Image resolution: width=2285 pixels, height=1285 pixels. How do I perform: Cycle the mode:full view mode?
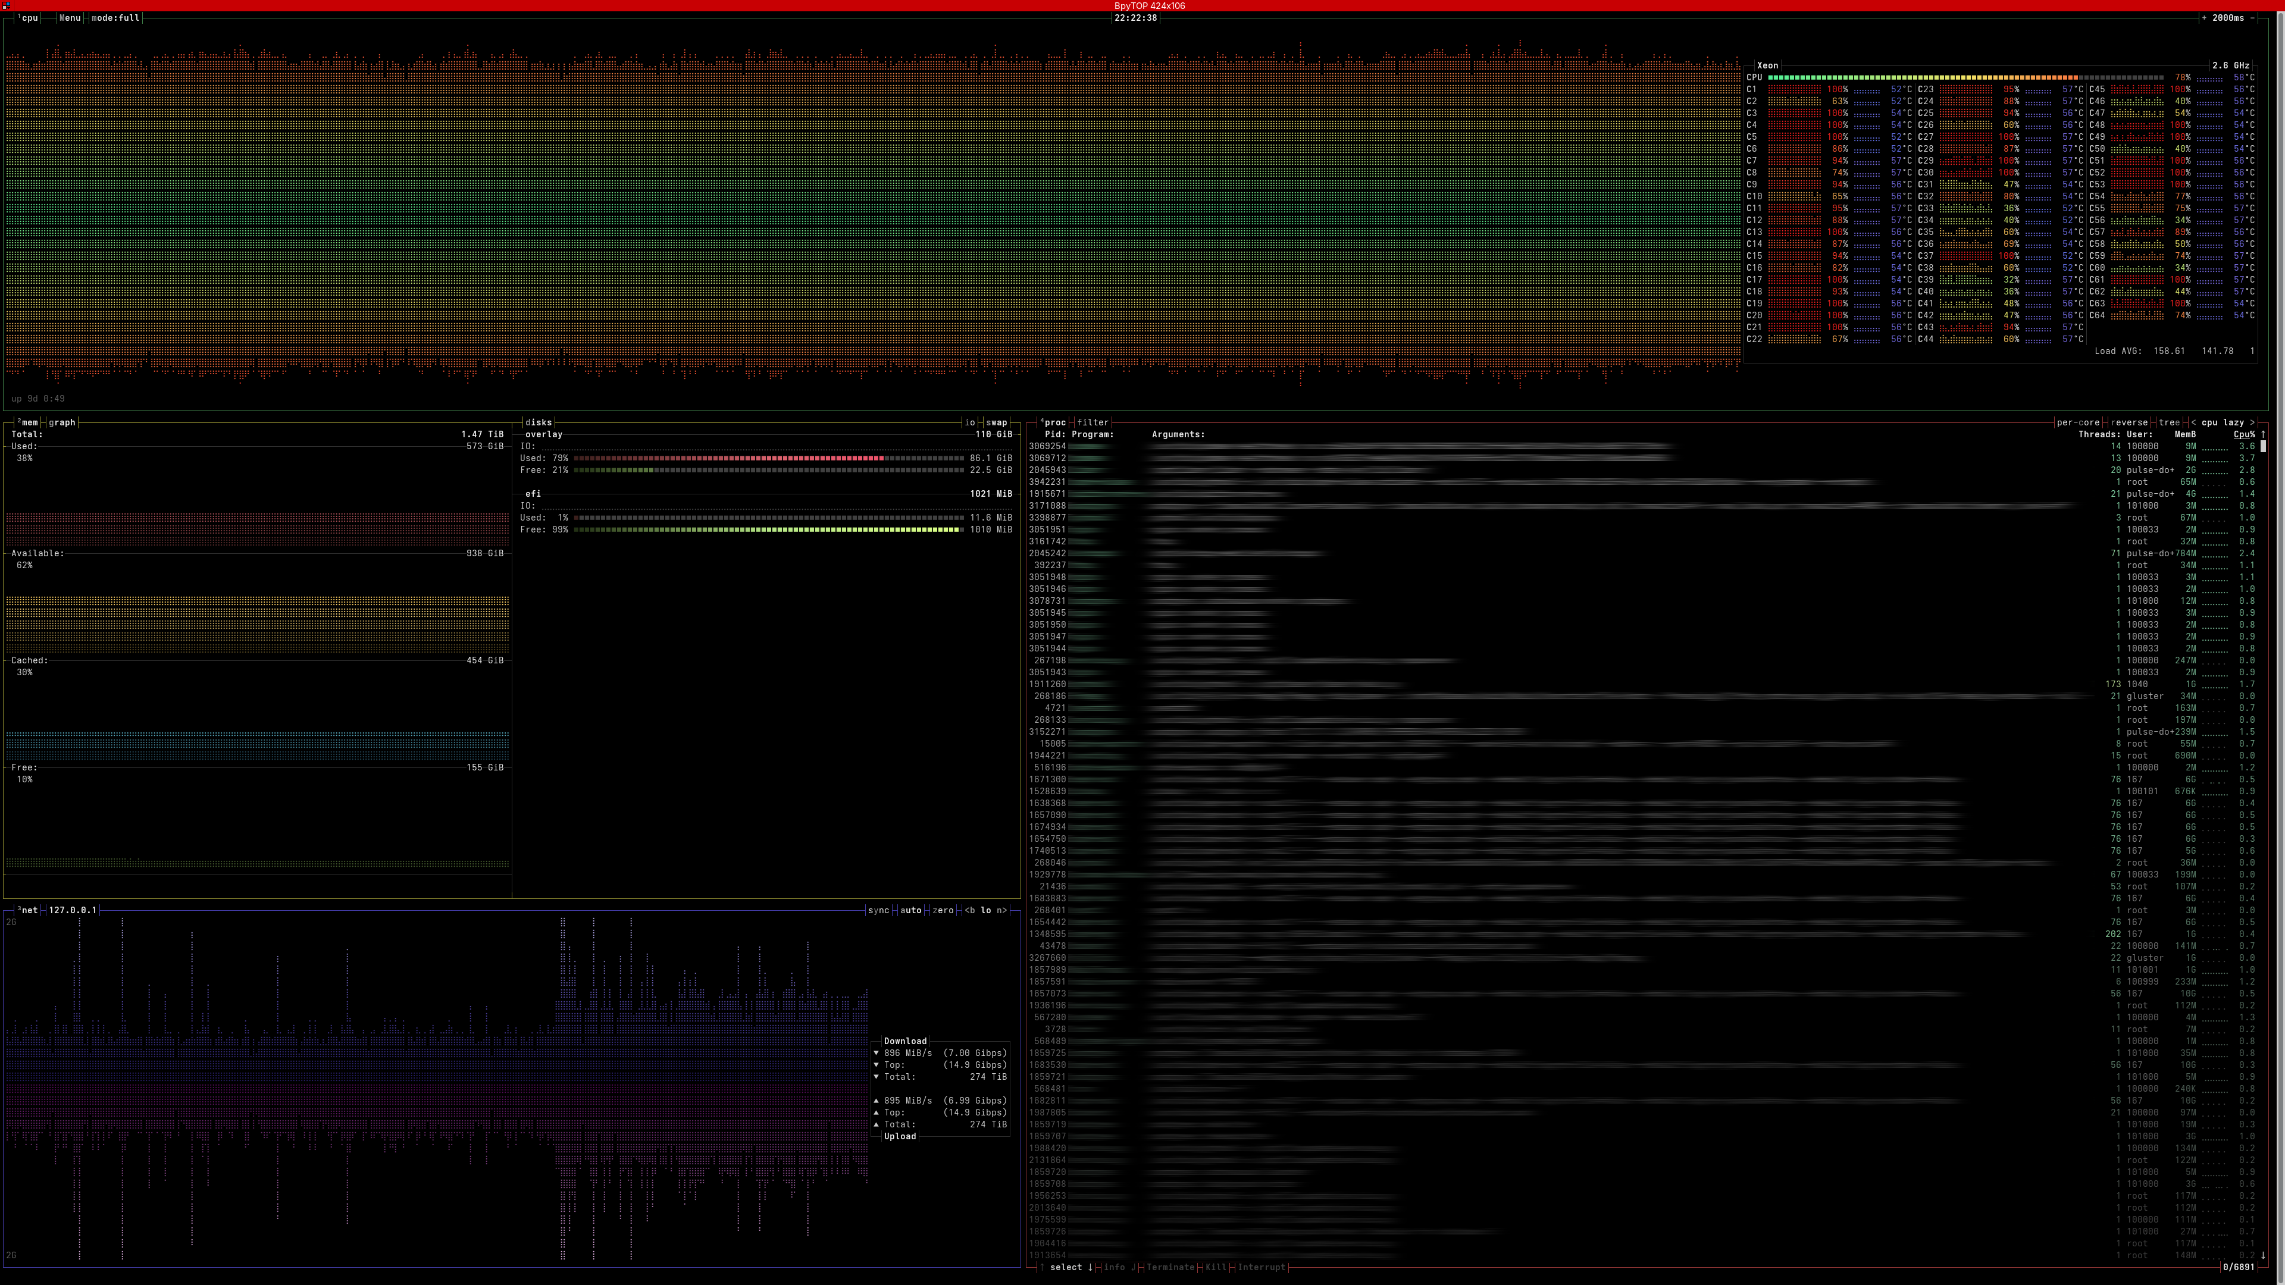pos(115,18)
